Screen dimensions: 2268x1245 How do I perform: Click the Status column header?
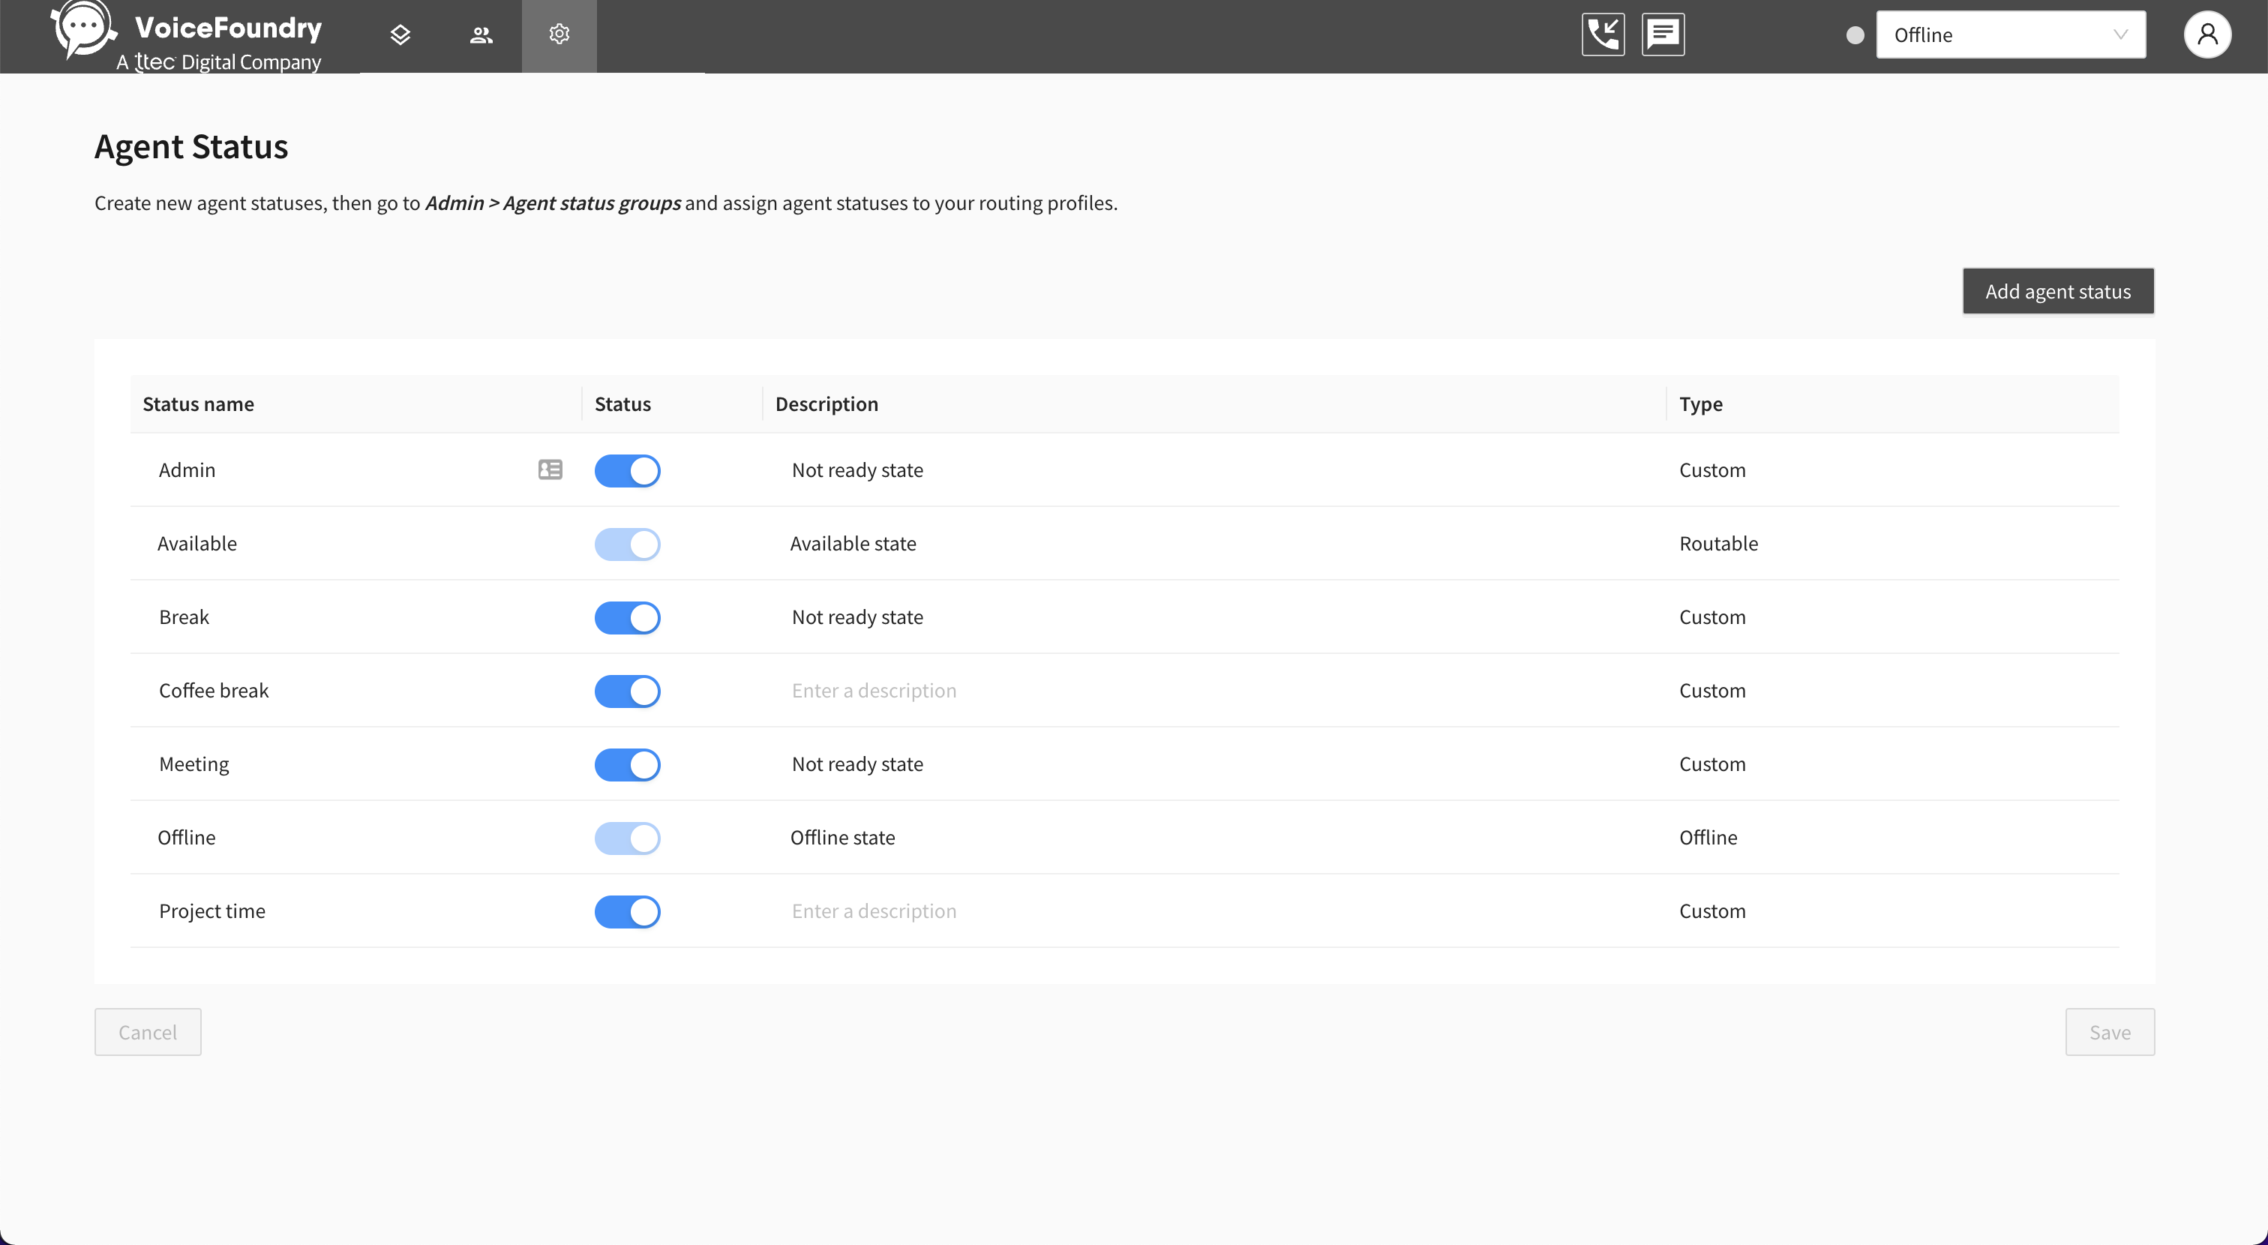(x=622, y=403)
